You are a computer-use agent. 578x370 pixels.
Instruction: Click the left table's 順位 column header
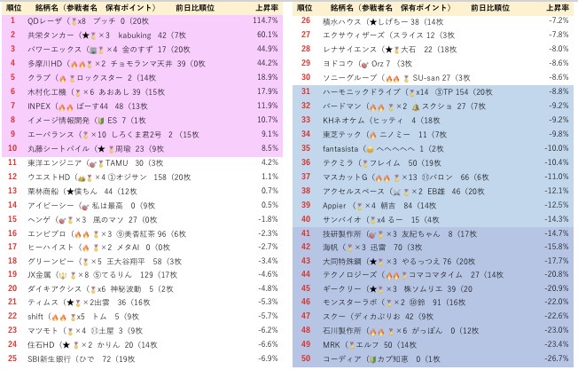[12, 6]
